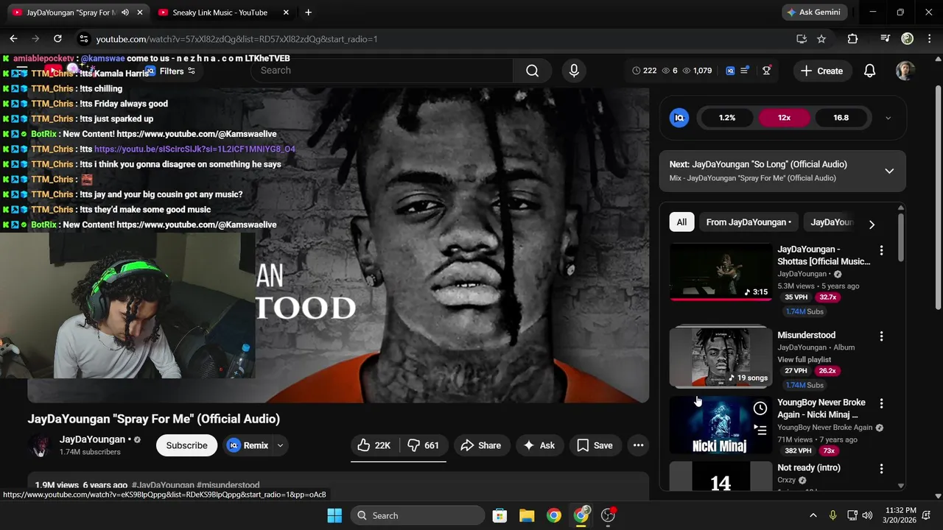Expand vidIQ stats panel chevron
The image size is (943, 530).
pyautogui.click(x=888, y=118)
